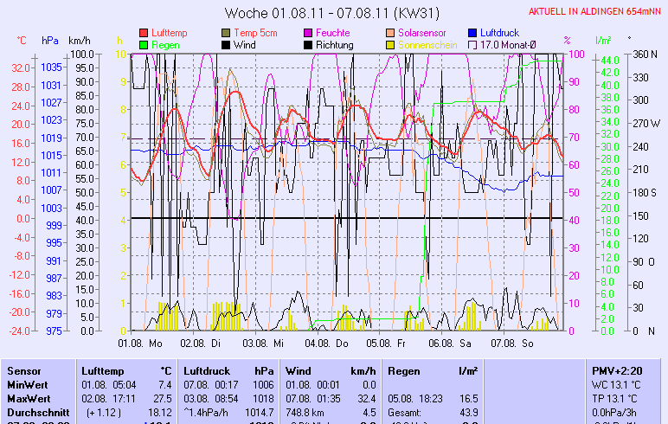Select the black Richtung legend square
This screenshot has height=424, width=668.
click(309, 44)
